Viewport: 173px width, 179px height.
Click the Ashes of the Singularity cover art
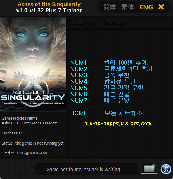point(33,64)
